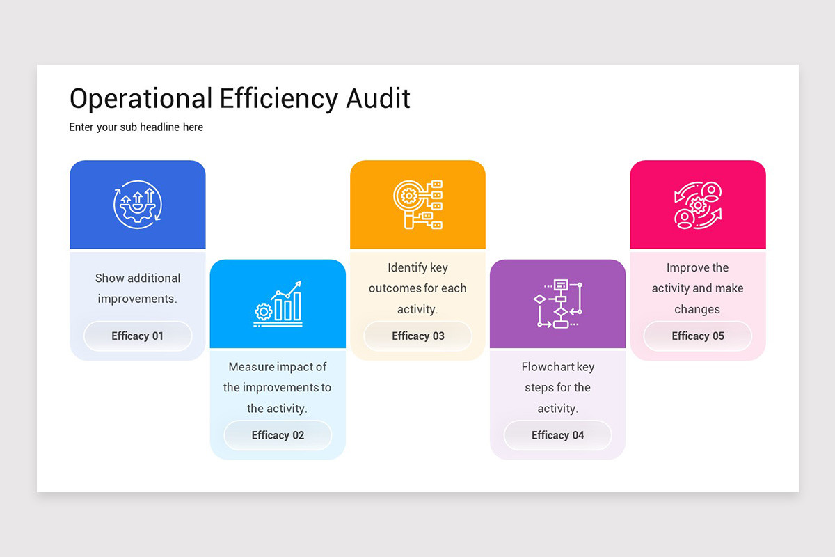The height and width of the screenshot is (557, 835).
Task: Click the magnifier gear hierarchy icon
Action: point(417,205)
